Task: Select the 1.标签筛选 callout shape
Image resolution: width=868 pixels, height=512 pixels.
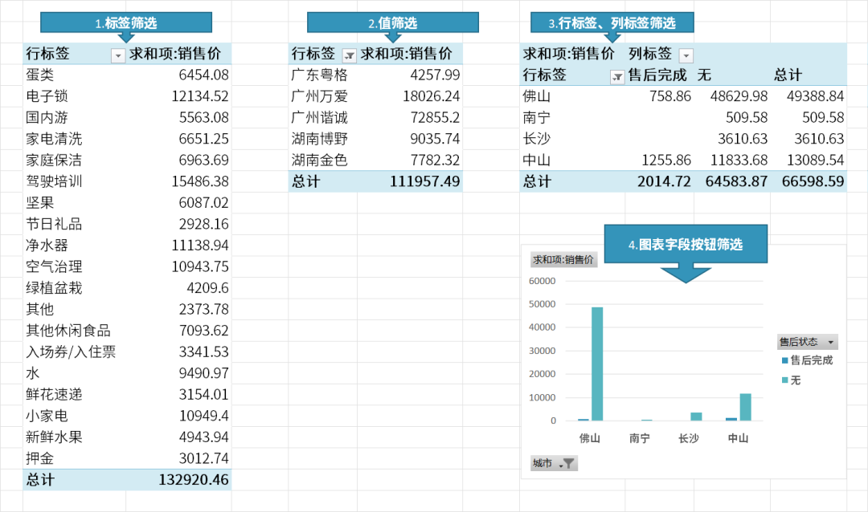Action: click(x=126, y=23)
